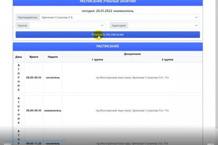Click 09.45-11.20 time cell

pyautogui.click(x=34, y=143)
